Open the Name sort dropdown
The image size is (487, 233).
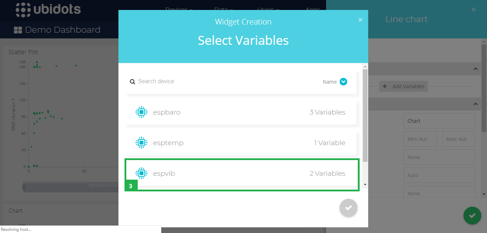343,81
